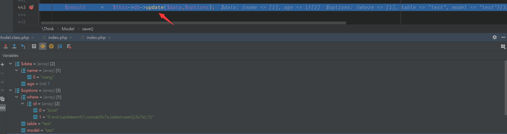Screen dimensions: 507x134
Task: Toggle the highlighted orange C toolbar button
Action: pos(42,47)
